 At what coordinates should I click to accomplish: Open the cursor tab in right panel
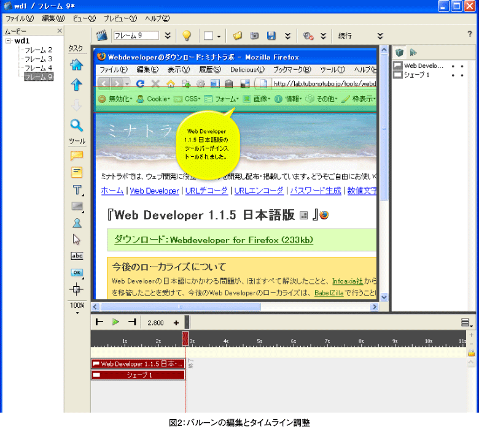click(x=413, y=53)
